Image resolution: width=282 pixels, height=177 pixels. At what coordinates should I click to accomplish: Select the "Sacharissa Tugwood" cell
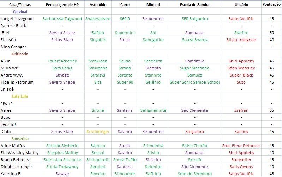click(62, 19)
